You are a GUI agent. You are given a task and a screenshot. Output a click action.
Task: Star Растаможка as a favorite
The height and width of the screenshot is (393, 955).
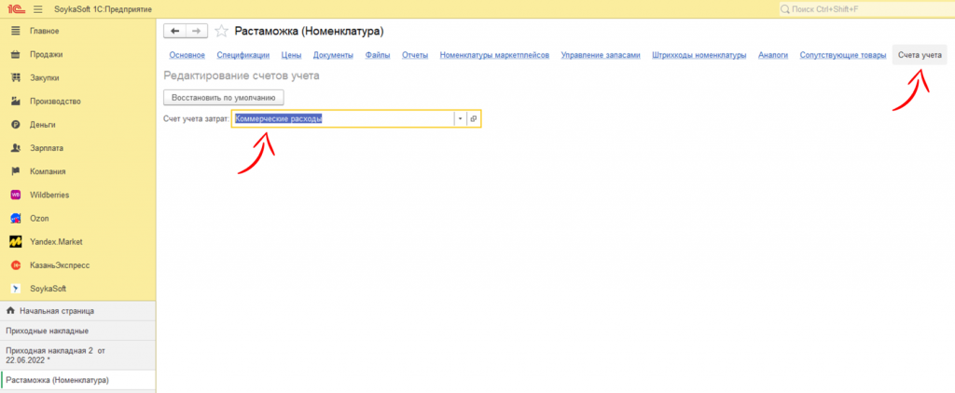(x=222, y=32)
